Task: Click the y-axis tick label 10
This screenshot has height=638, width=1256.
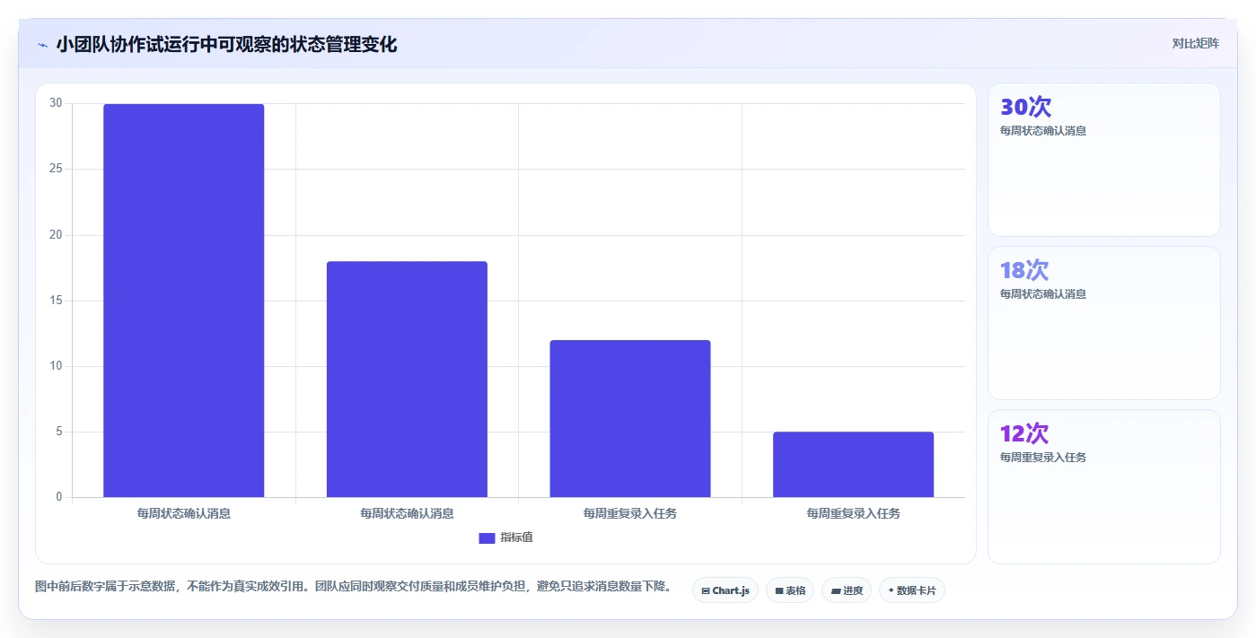Action: click(56, 366)
